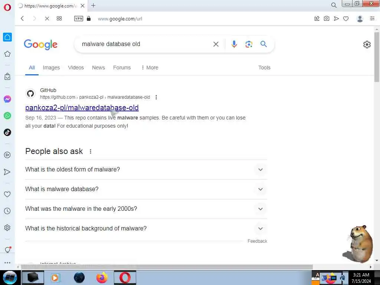Go to Opera sidebar Home icon
Image resolution: width=380 pixels, height=285 pixels.
tap(7, 37)
